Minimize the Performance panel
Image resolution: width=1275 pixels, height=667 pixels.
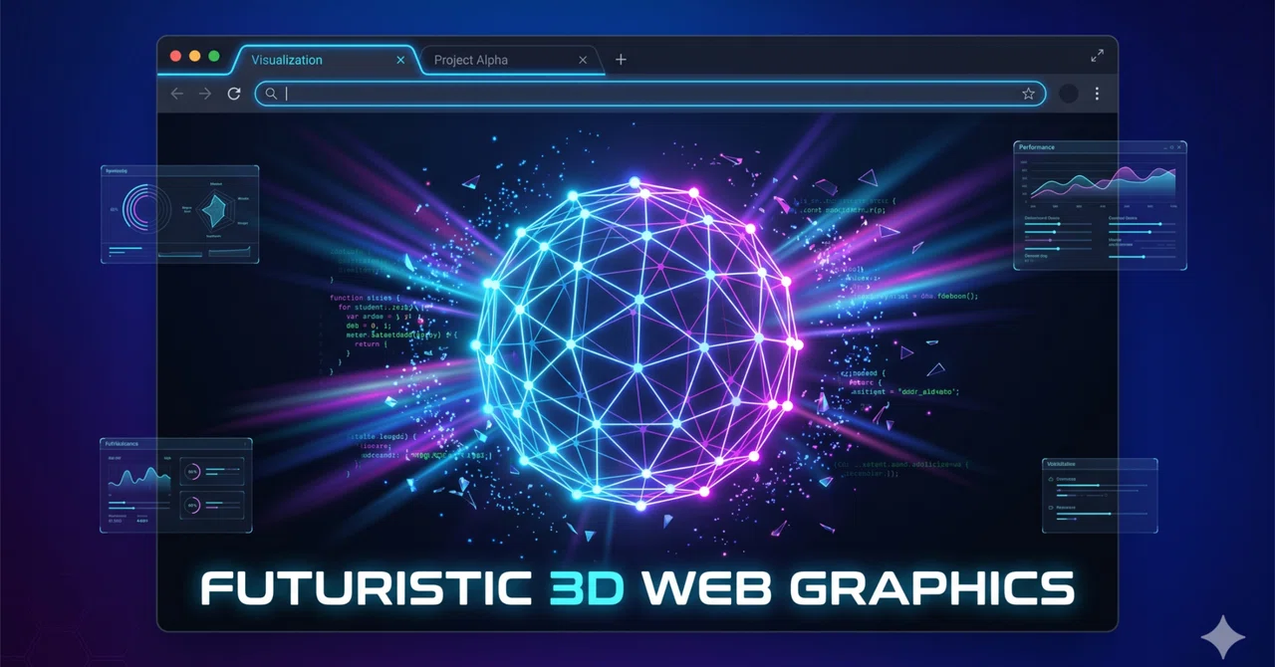coord(1165,147)
